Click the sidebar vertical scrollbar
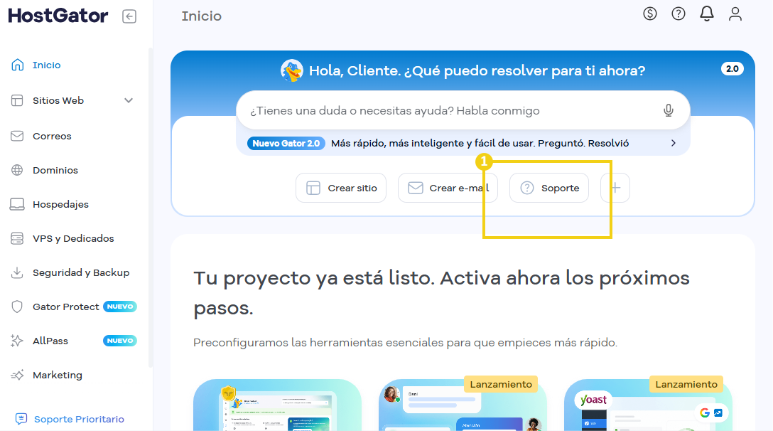The width and height of the screenshot is (773, 431). (151, 208)
